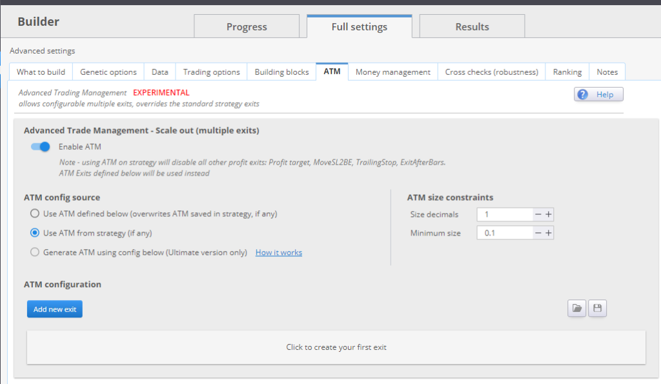Screen dimensions: 661x384
Task: Choose Generate ATM using config below
Action: coord(35,252)
